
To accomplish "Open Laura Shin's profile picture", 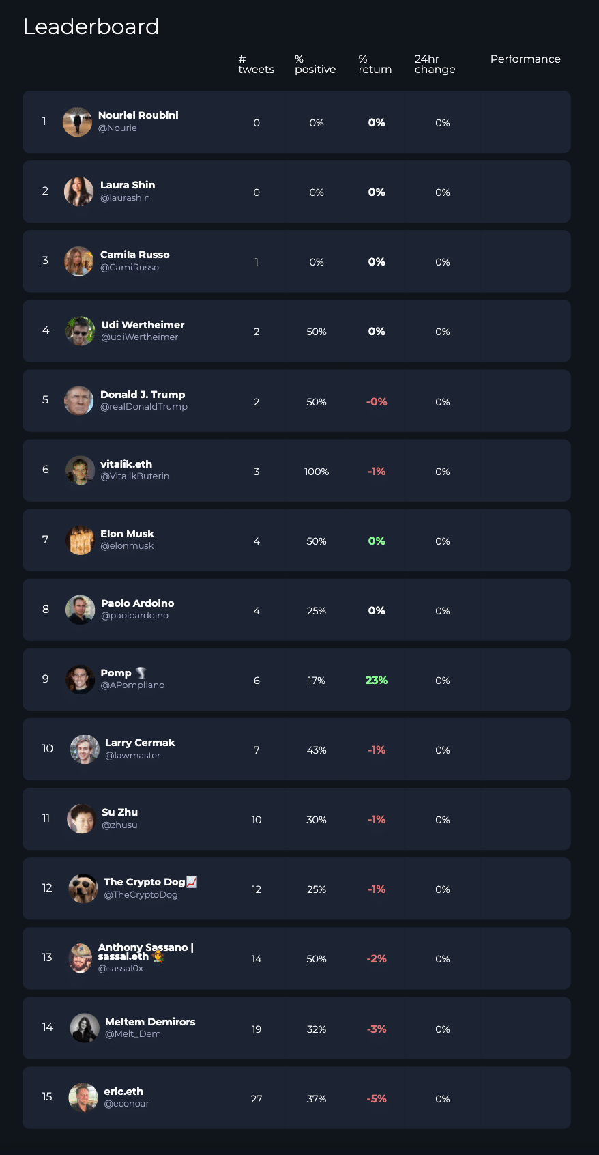I will click(x=78, y=191).
